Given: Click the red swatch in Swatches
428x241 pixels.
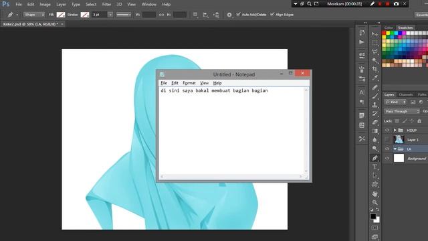Looking at the screenshot, I should coord(384,33).
